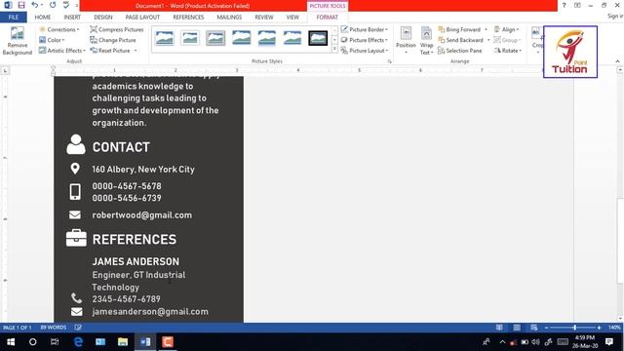
Task: Switch to the MAILINGS tab
Action: (229, 18)
